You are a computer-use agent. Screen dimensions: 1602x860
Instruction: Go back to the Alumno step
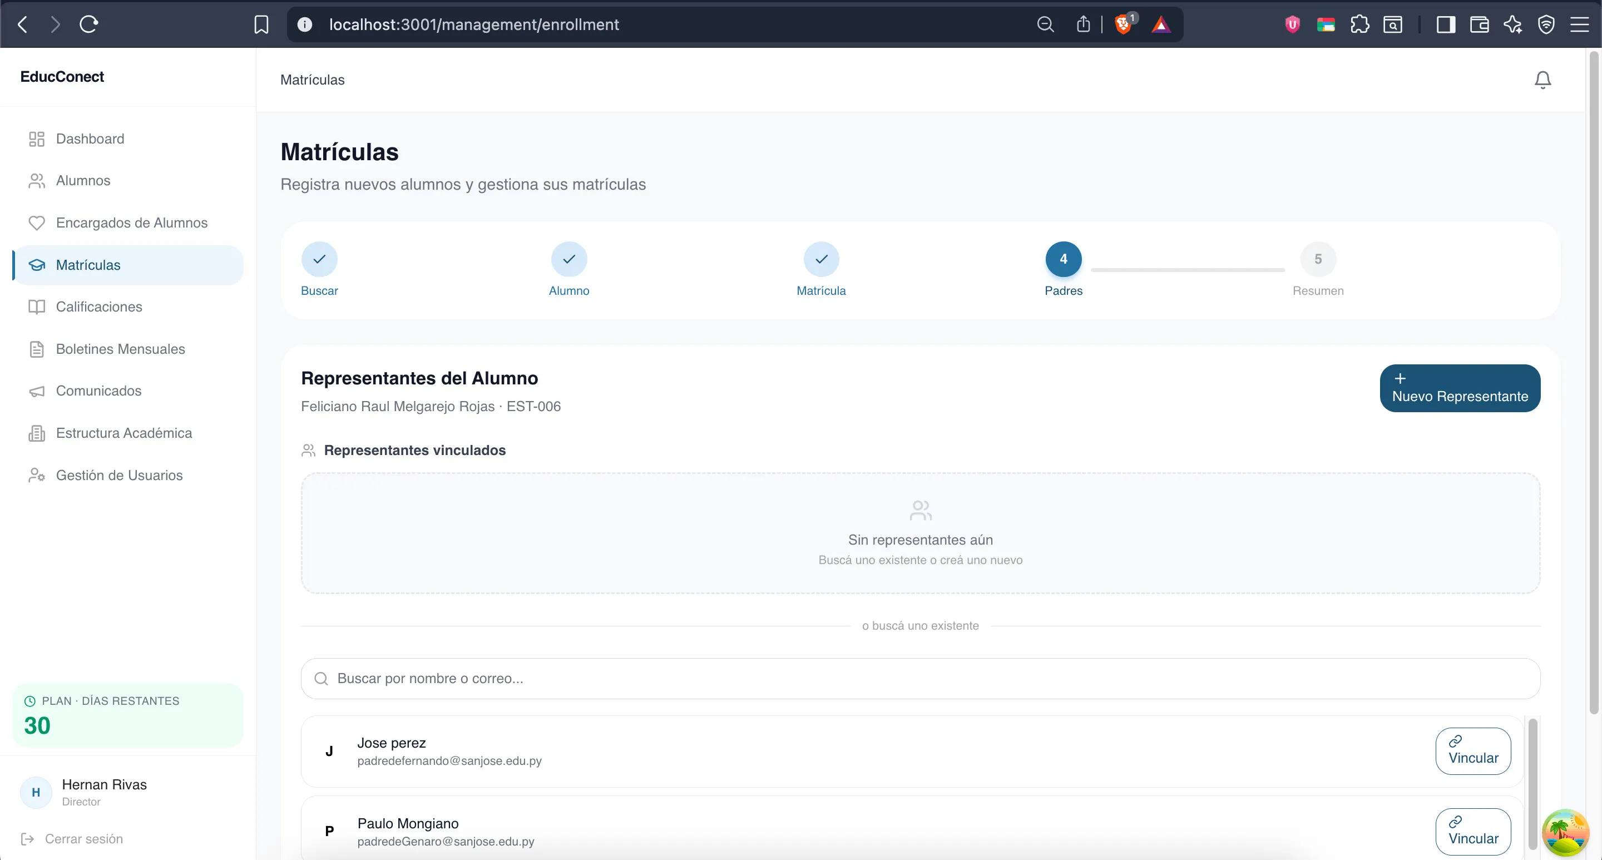pos(568,259)
